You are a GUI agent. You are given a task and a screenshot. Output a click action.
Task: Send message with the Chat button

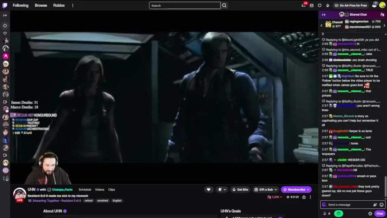tap(380, 213)
